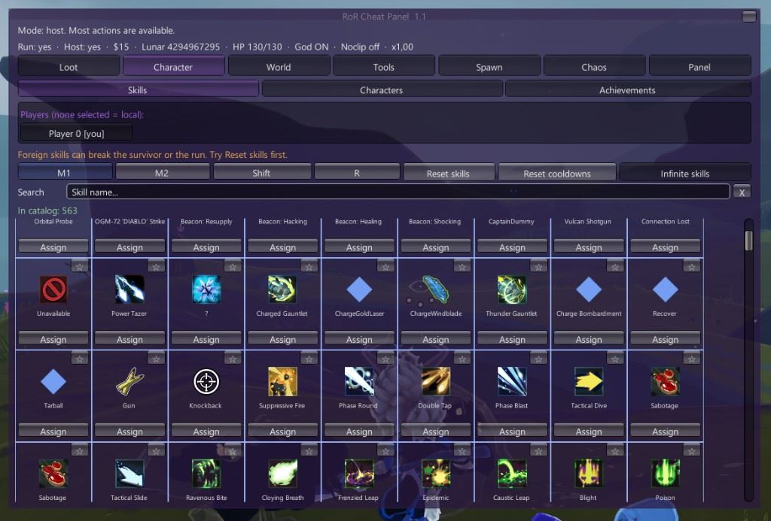Click the Phase Round skill icon
771x521 pixels.
[359, 381]
